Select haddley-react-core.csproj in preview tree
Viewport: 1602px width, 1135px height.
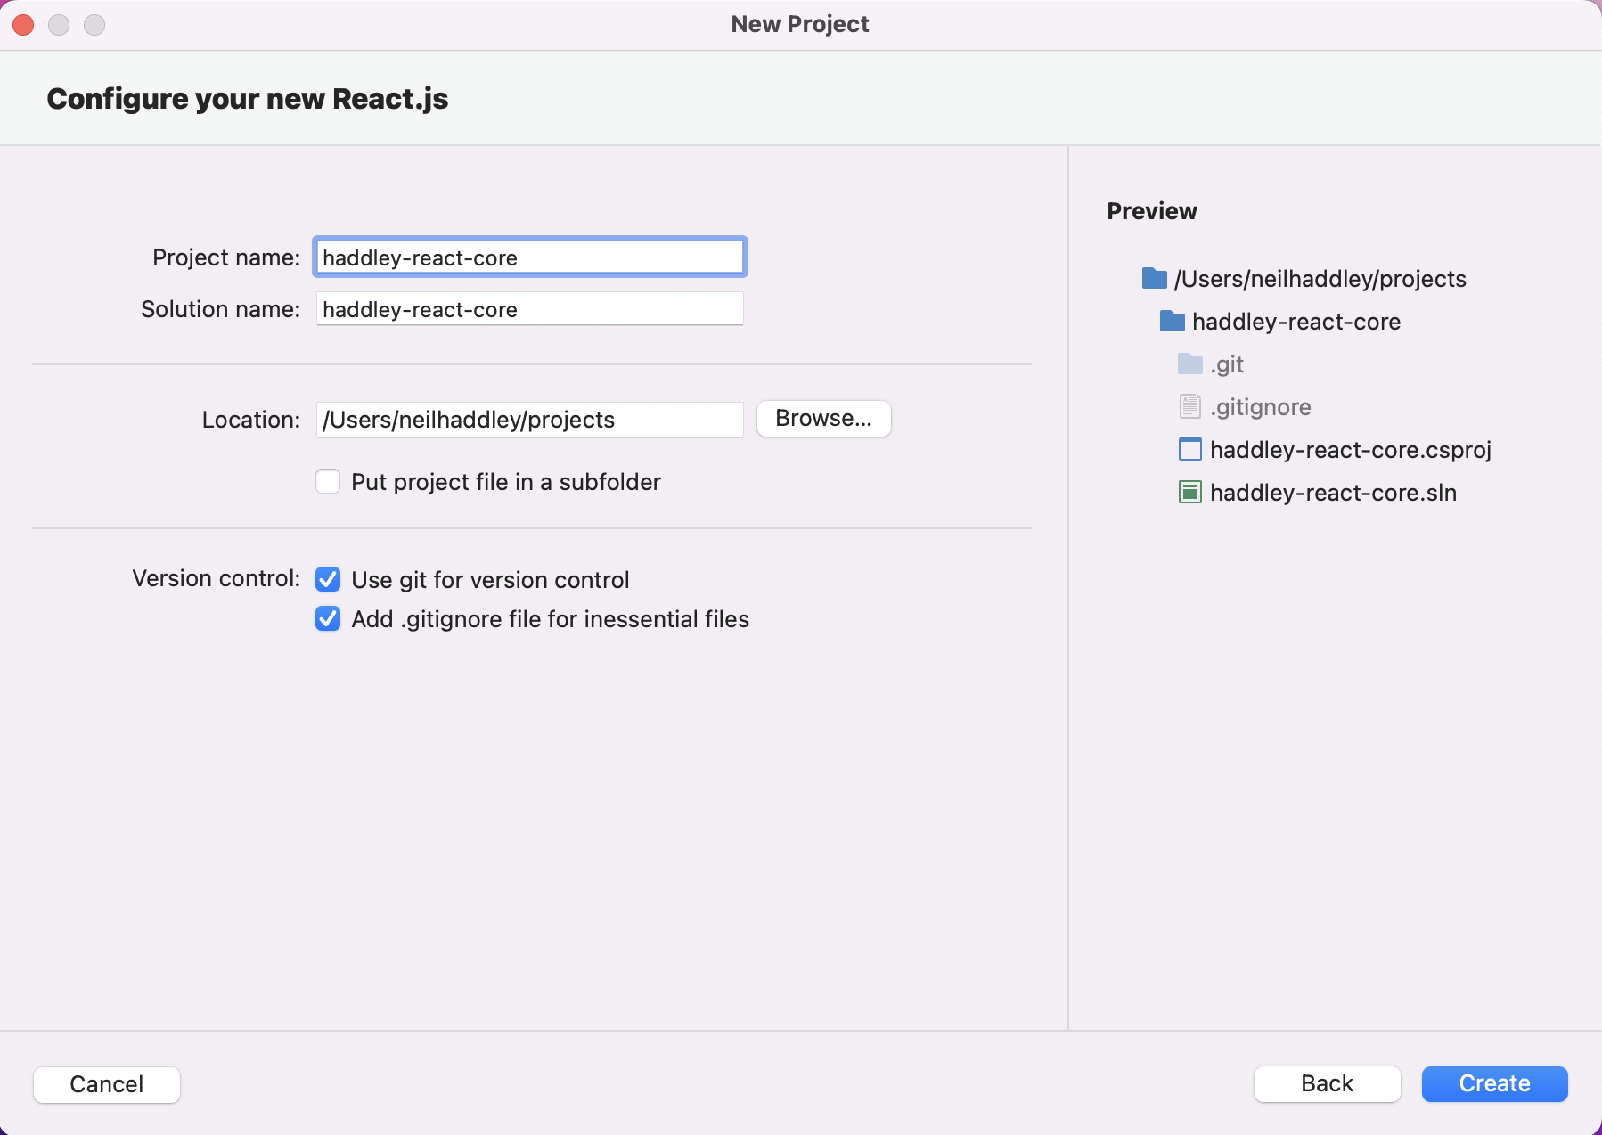pyautogui.click(x=1350, y=450)
